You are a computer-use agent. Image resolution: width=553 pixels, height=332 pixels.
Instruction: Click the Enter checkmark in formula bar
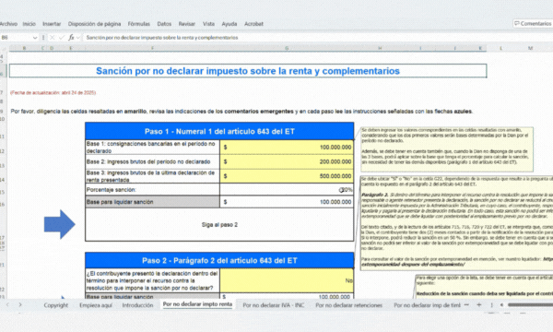pyautogui.click(x=62, y=38)
